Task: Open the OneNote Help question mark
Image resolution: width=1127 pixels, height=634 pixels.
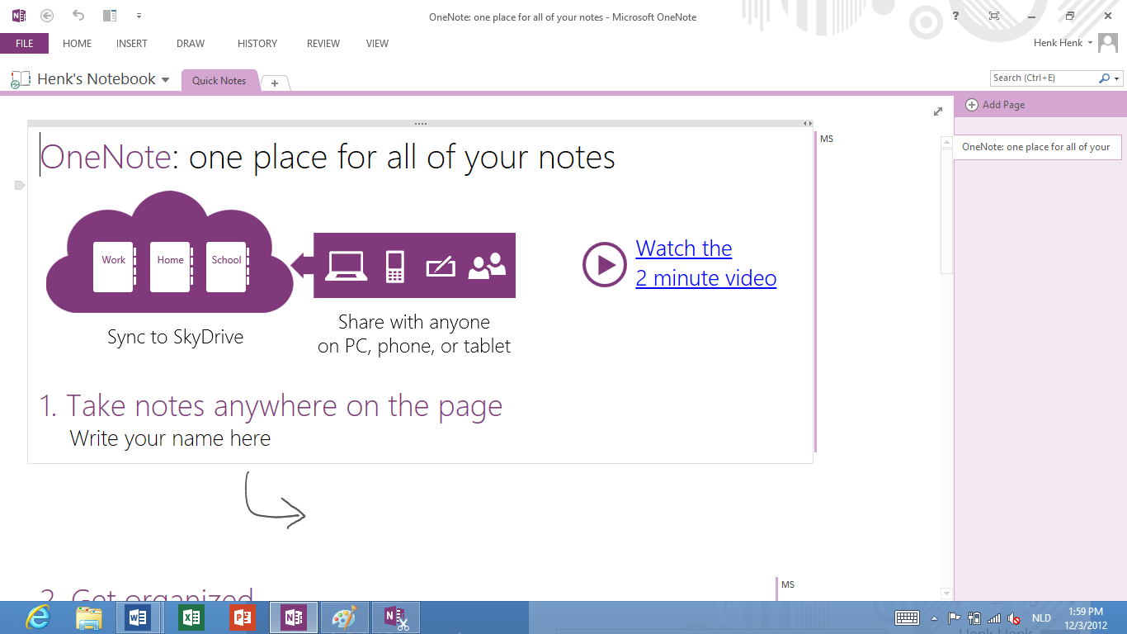Action: tap(955, 16)
